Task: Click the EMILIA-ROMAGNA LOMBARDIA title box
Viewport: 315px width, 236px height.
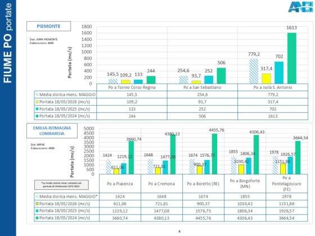Action: coord(52,130)
